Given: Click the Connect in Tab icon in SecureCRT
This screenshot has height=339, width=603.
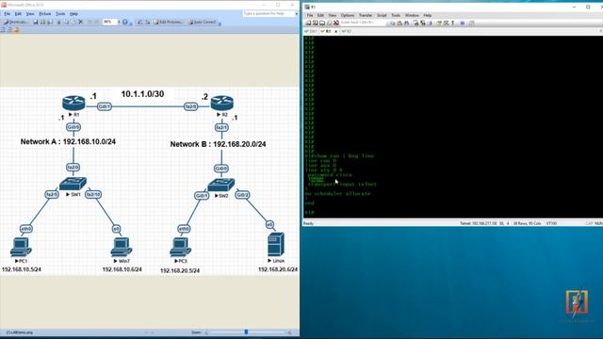Looking at the screenshot, I should [322, 23].
